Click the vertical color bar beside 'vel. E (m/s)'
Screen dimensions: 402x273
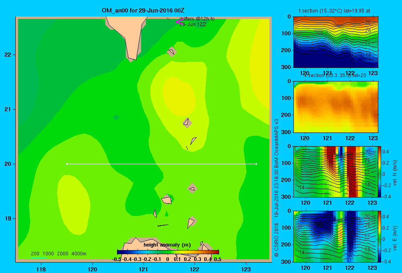point(379,236)
